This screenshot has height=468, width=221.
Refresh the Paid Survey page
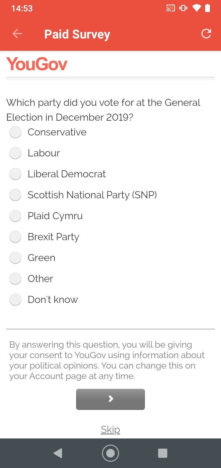pos(206,34)
